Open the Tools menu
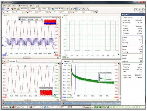This screenshot has height=111, width=147. coord(32,6)
